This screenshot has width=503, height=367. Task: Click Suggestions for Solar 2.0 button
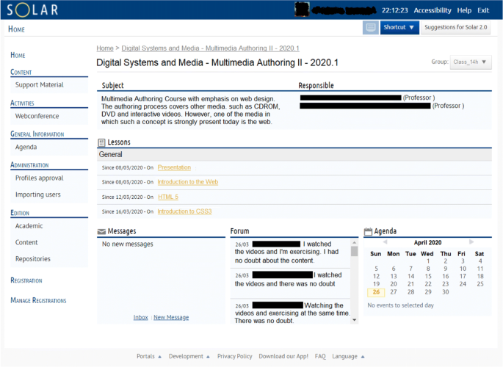(457, 28)
